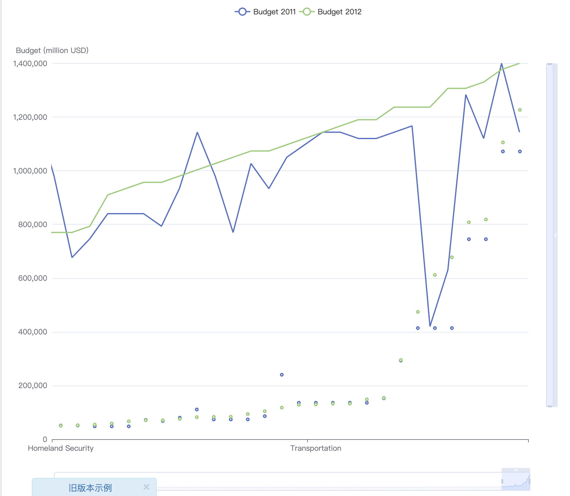Click bottom handle of vertical zoom slider
Image resolution: width=570 pixels, height=496 pixels.
(x=550, y=406)
